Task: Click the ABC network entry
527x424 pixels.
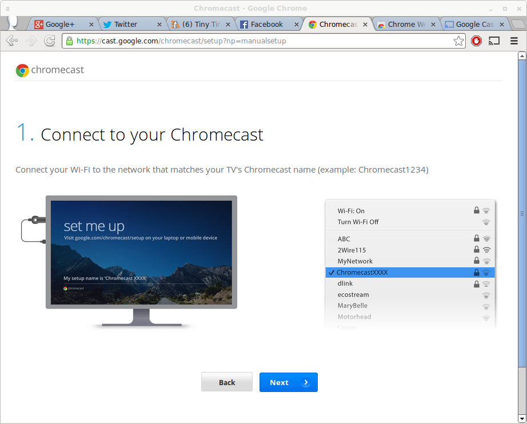Action: tap(410, 239)
